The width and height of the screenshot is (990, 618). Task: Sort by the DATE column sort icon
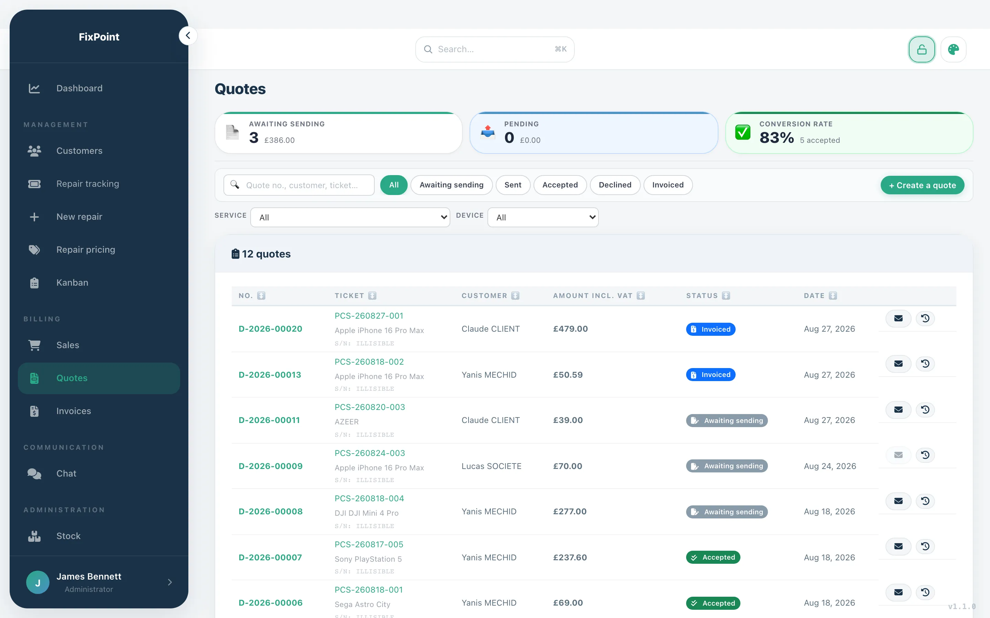(x=833, y=296)
